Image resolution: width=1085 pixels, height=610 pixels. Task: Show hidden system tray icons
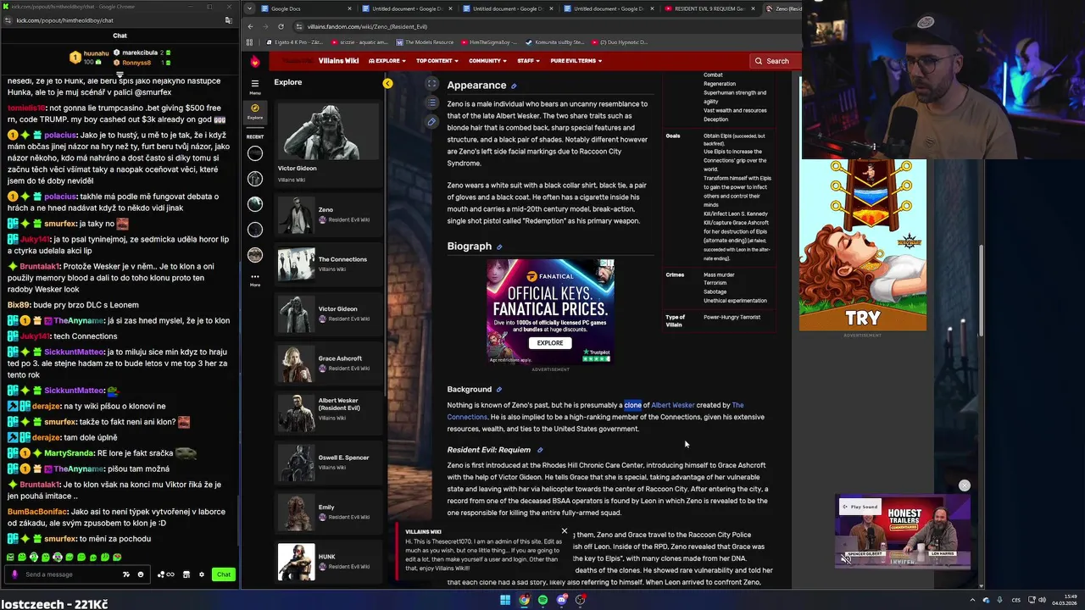974,600
